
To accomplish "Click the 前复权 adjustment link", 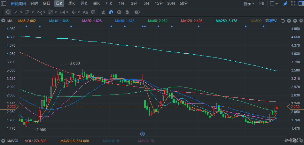I will tap(271, 21).
